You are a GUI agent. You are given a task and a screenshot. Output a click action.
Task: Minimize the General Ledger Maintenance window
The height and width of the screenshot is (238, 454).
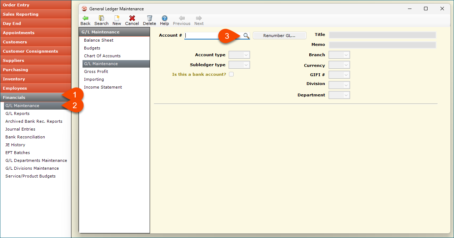409,9
